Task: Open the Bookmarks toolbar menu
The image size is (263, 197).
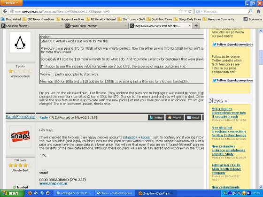Action: click(x=253, y=19)
